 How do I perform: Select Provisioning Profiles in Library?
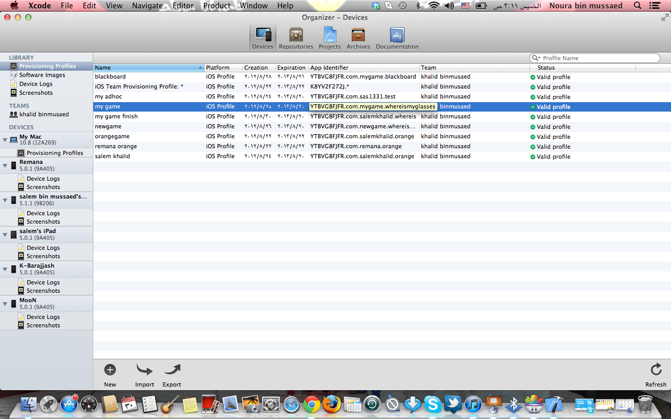pos(47,66)
